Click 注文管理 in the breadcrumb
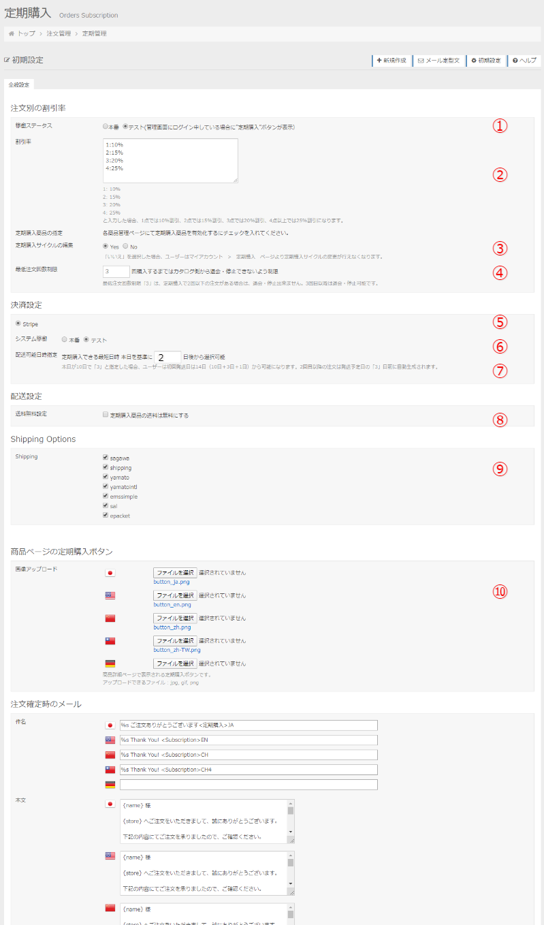Image resolution: width=544 pixels, height=925 pixels. pyautogui.click(x=59, y=33)
